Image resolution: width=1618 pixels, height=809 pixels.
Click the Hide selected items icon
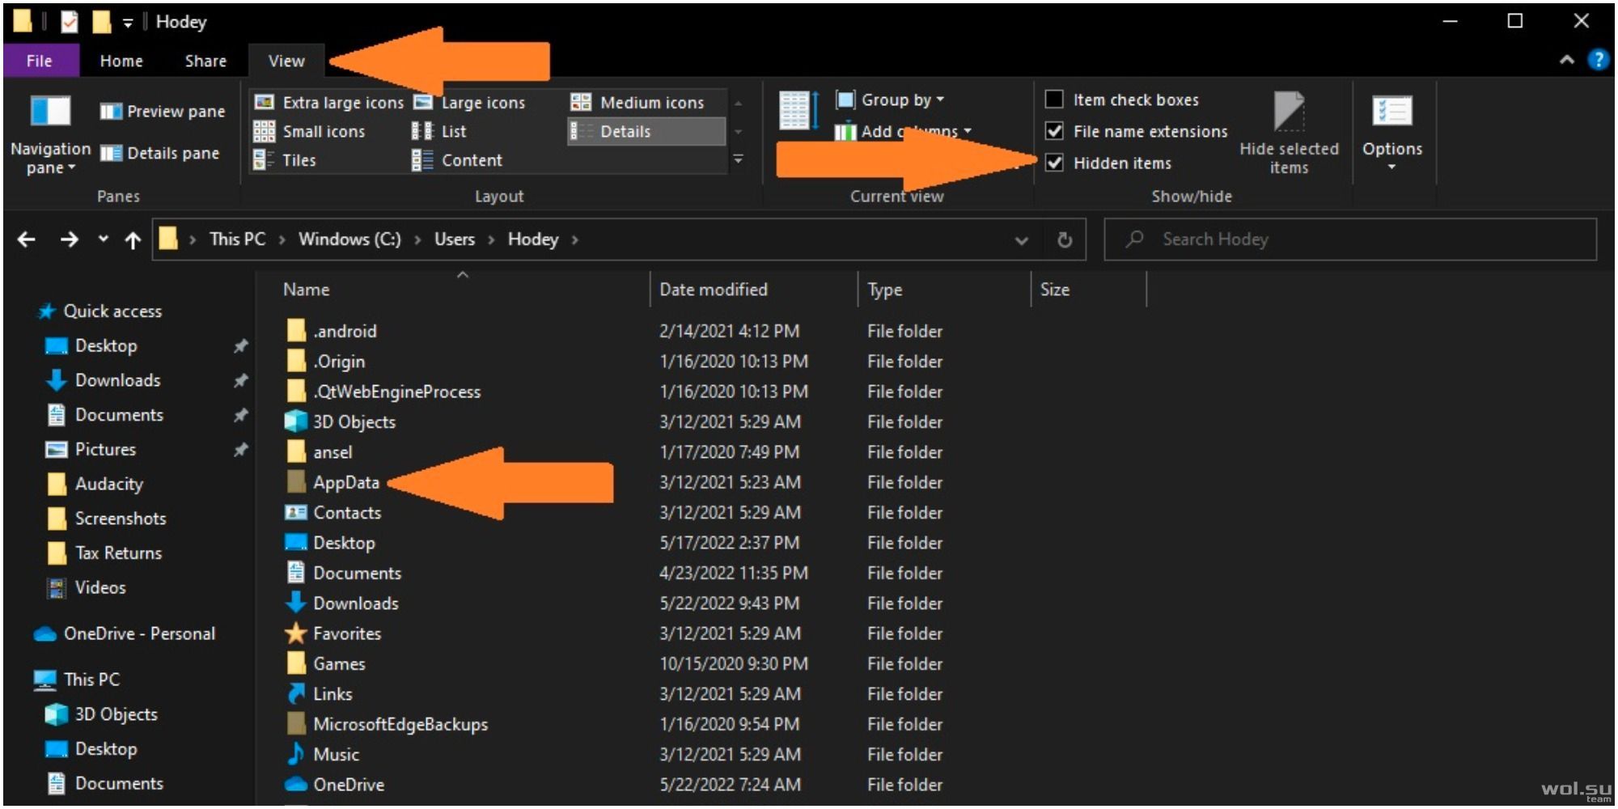point(1289,111)
